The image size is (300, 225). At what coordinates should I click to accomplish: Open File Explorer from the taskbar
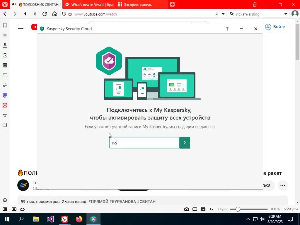tap(36, 219)
